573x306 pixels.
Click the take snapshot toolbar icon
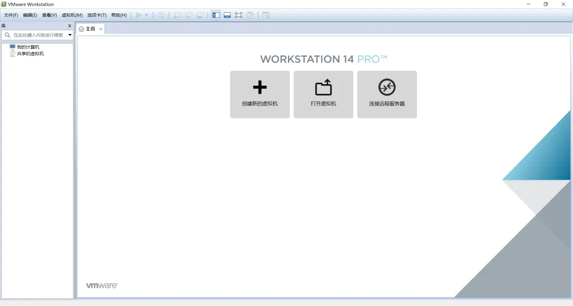coord(177,15)
